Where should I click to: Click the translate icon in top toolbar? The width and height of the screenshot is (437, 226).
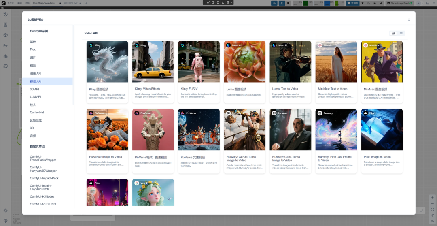tap(274, 3)
